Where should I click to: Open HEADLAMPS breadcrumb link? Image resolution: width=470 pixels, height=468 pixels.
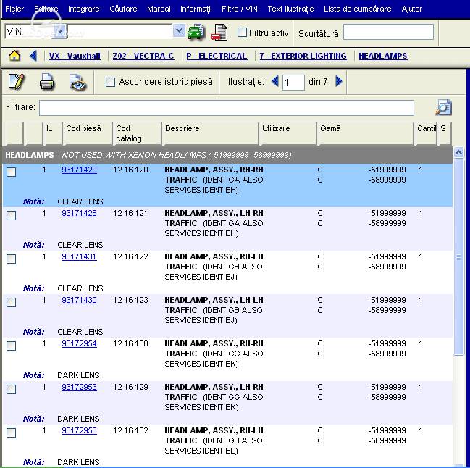click(x=383, y=56)
